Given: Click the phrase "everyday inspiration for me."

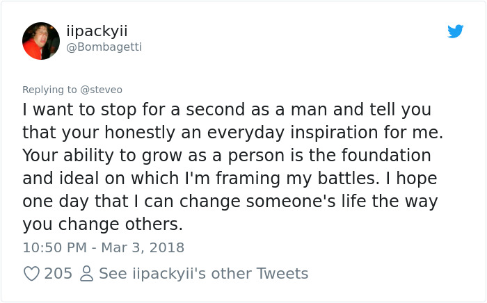Looking at the screenshot, I should point(325,133).
